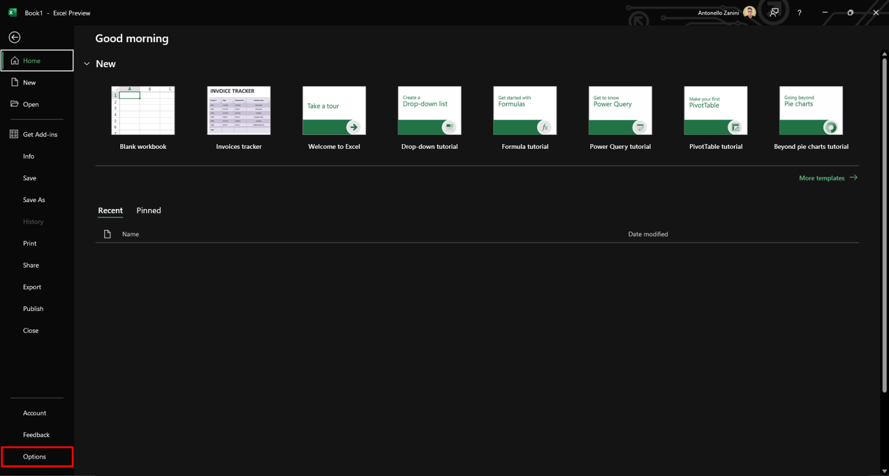This screenshot has height=476, width=889.
Task: Open the feedback icon in the title bar
Action: pos(774,12)
